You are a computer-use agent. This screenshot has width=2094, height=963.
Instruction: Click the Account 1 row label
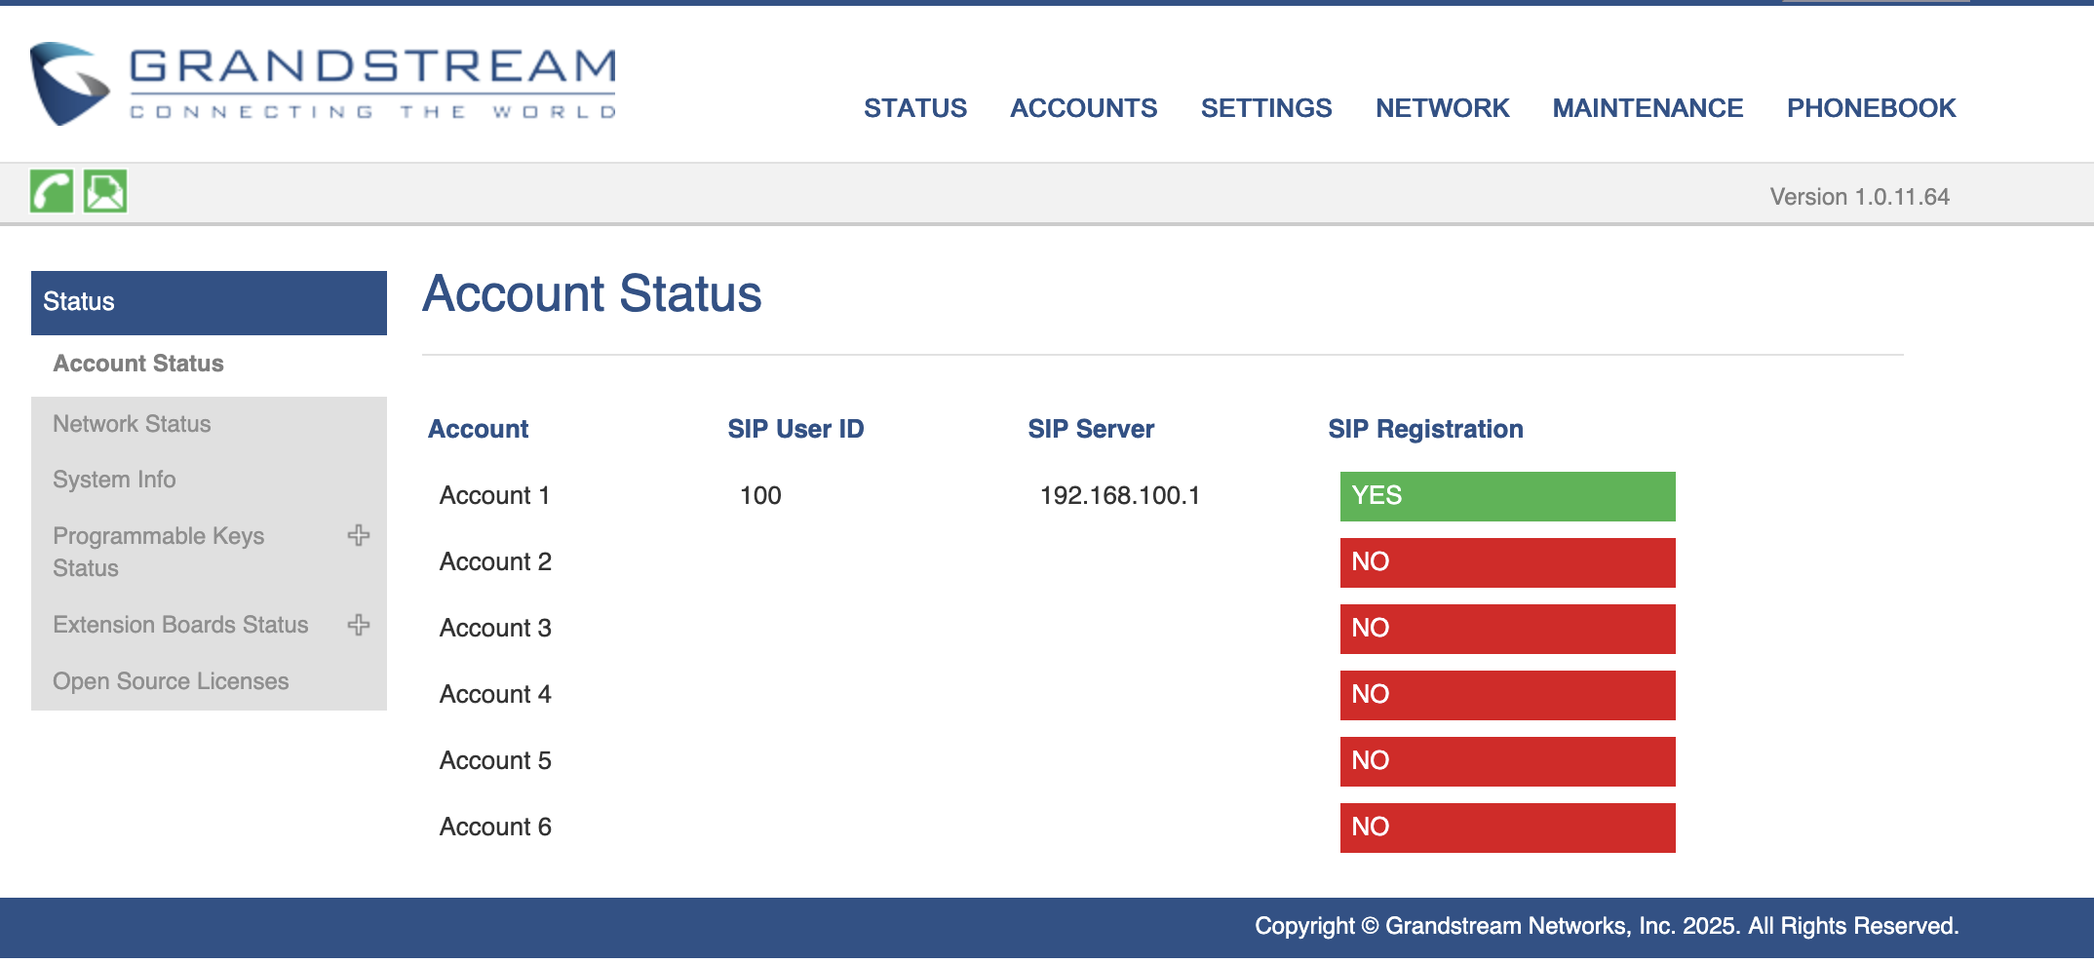coord(494,496)
